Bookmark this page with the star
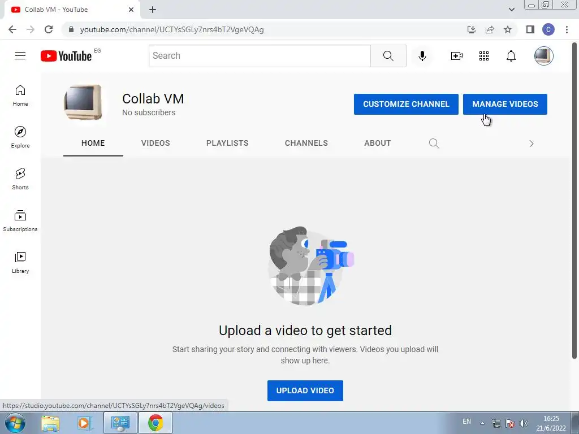Image resolution: width=579 pixels, height=434 pixels. click(508, 29)
